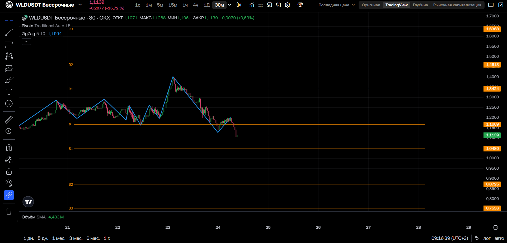Viewport: 507px width, 243px height.
Task: Click the R1 pivot price label 1,3424
Action: click(x=492, y=89)
